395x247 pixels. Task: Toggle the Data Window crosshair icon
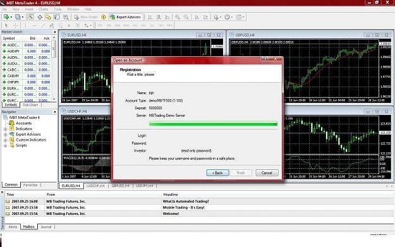pos(40,17)
